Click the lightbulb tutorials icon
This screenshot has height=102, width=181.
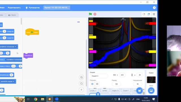coord(27,8)
